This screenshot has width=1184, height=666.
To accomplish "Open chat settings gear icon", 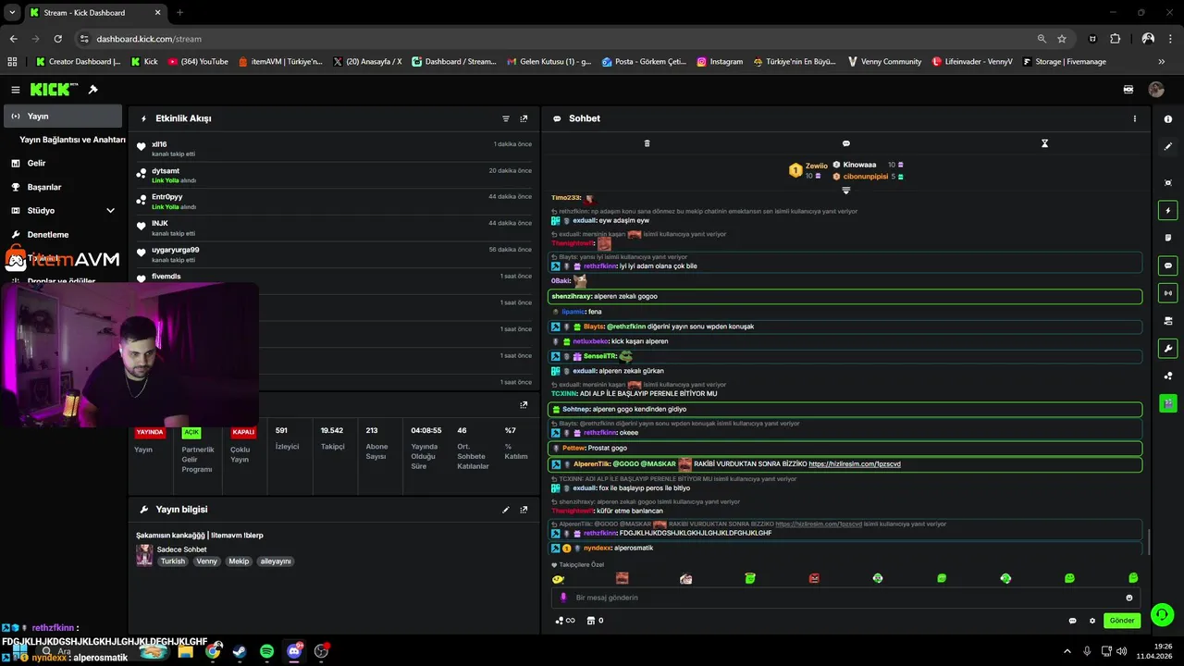I will click(x=1092, y=621).
